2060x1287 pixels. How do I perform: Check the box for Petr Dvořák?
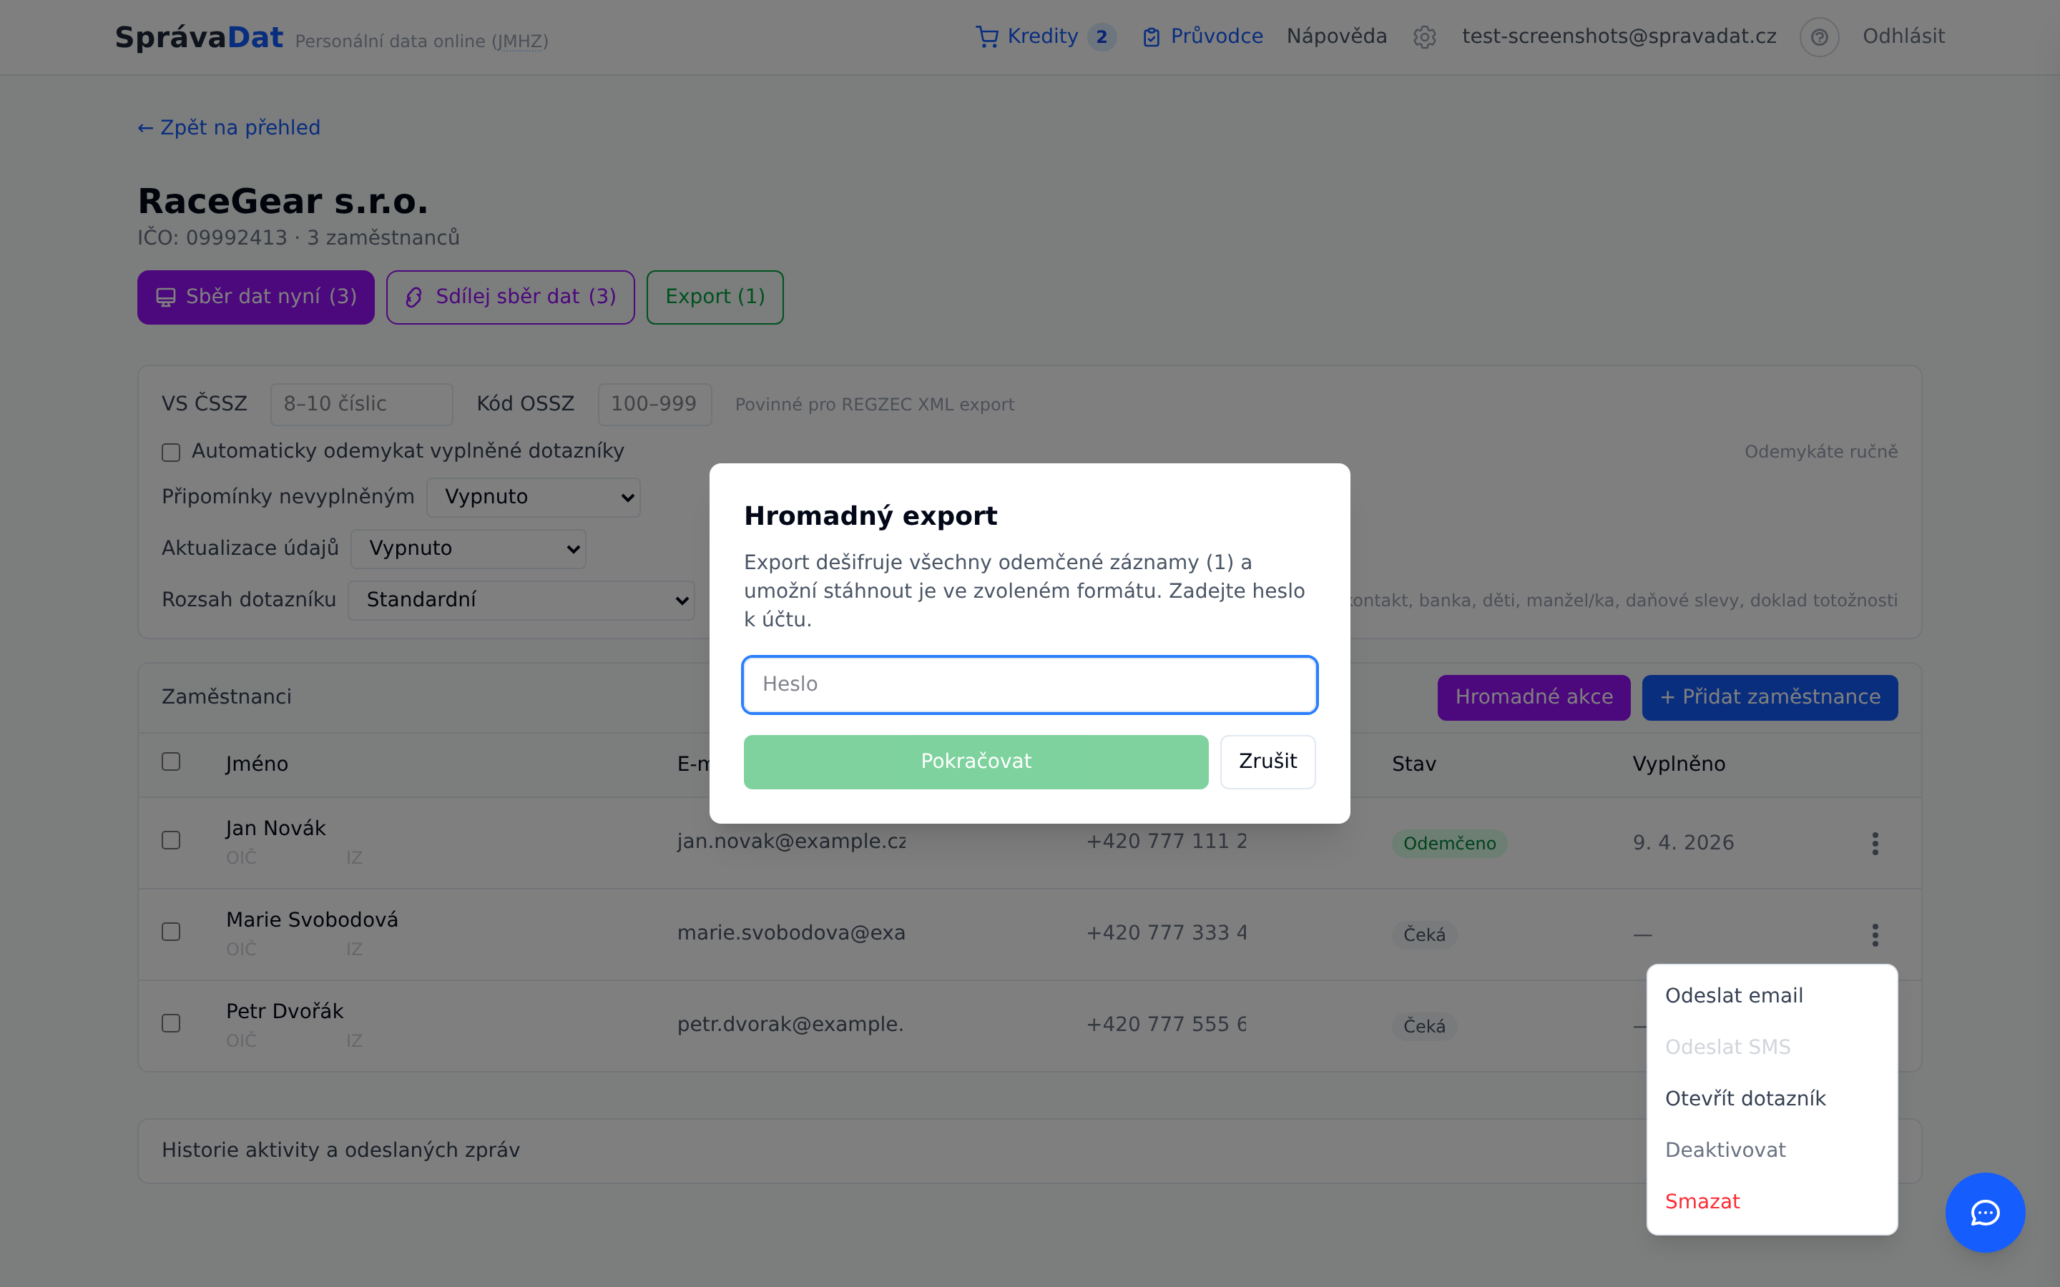click(171, 1023)
